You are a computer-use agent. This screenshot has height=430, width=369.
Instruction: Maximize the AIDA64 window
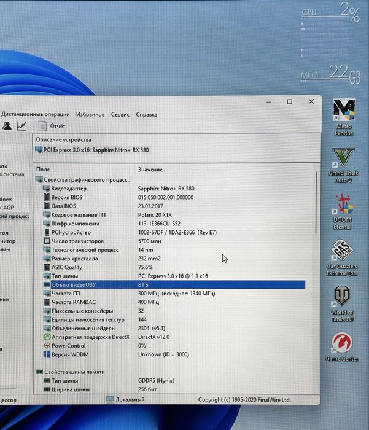pos(290,102)
